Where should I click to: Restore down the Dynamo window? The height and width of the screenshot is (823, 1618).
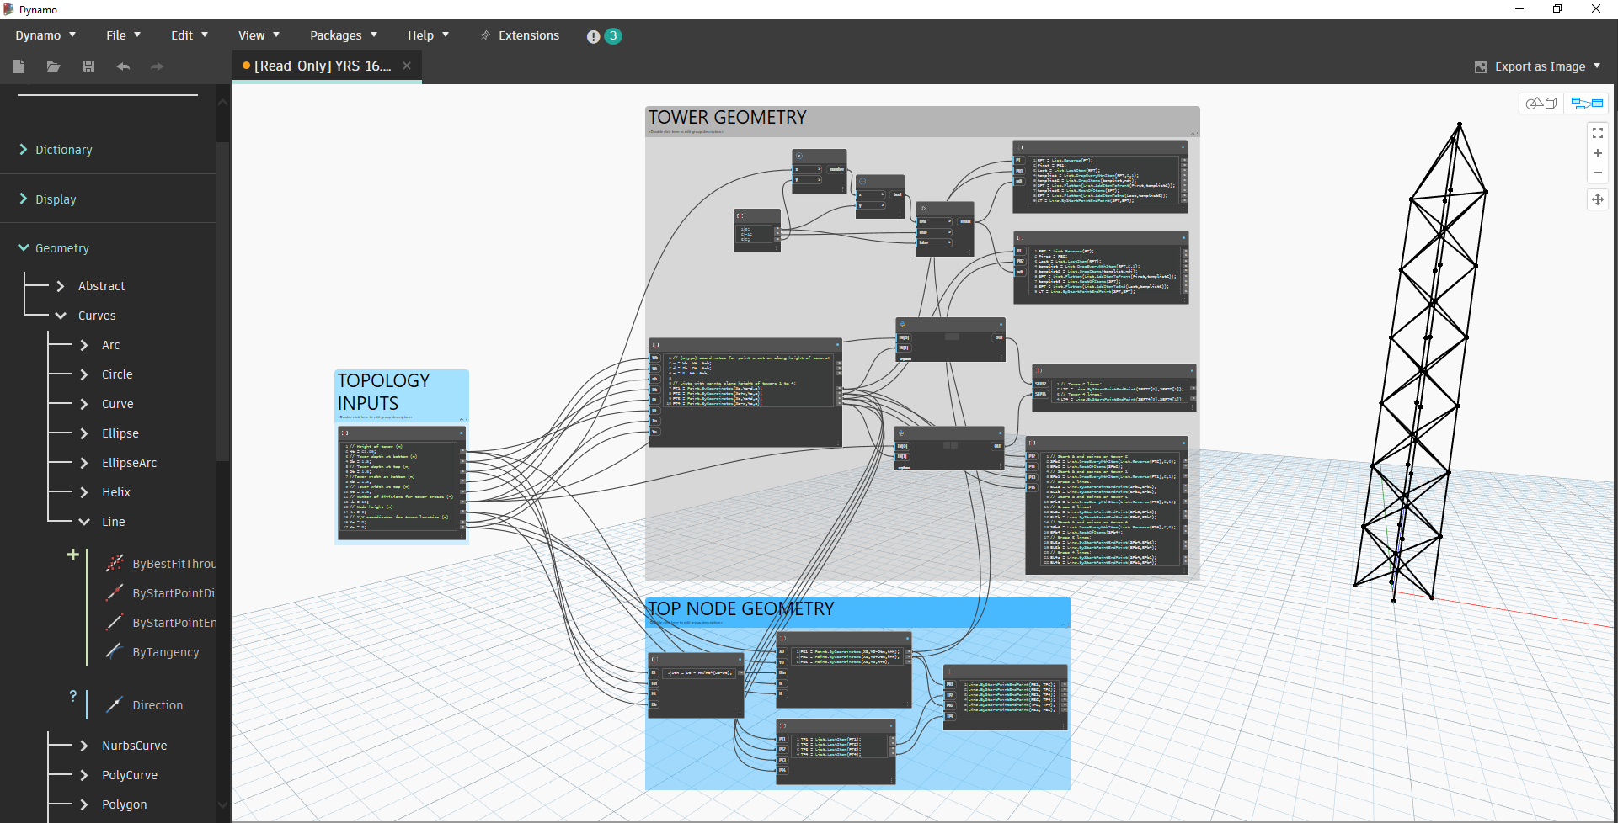[x=1557, y=9]
